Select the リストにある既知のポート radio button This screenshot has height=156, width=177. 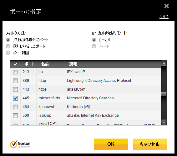point(8,40)
